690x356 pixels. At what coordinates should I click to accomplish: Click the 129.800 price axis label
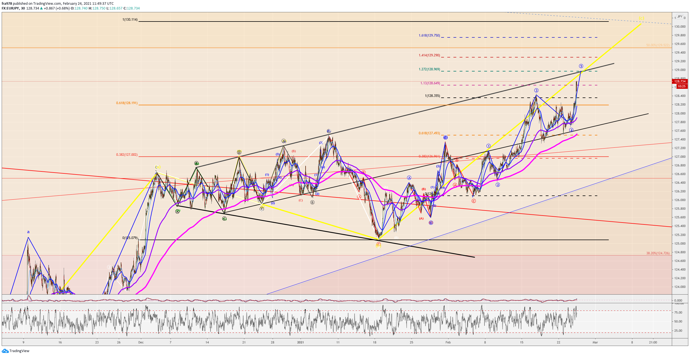point(680,35)
